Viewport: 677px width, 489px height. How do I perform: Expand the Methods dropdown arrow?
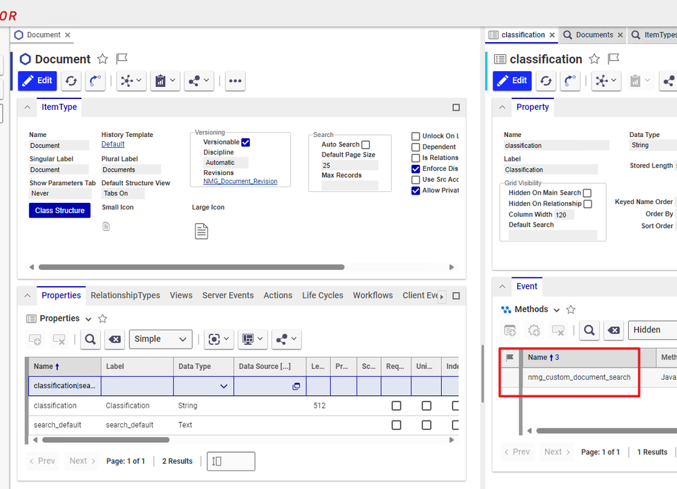(556, 310)
